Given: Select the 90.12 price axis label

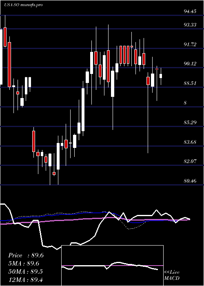Looking at the screenshot, I should pyautogui.click(x=190, y=64).
